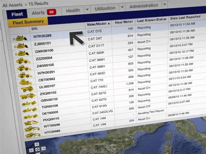Click the map pan center button

37,149
